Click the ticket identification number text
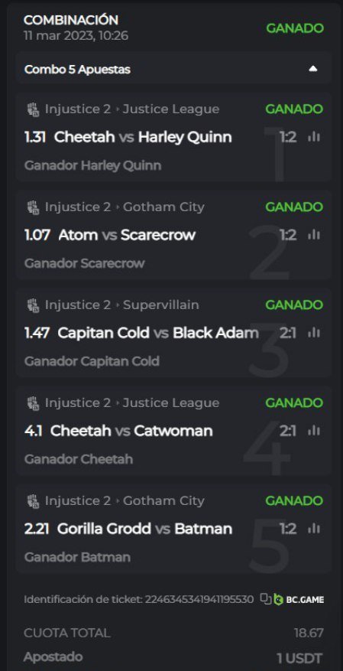Viewport: 343px width, 671px height. coord(199,599)
